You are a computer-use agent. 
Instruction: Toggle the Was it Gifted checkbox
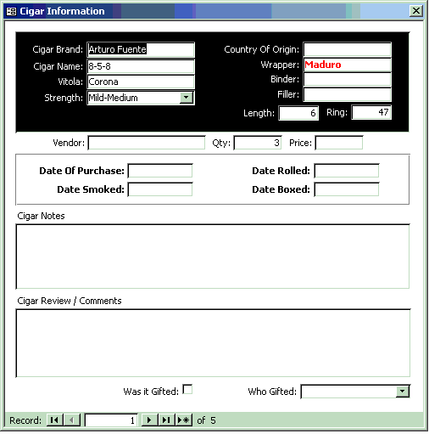tap(187, 389)
